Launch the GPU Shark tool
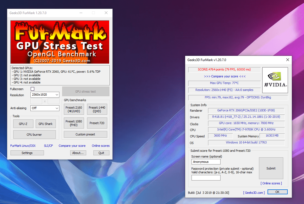304x204 pixels. click(46, 124)
